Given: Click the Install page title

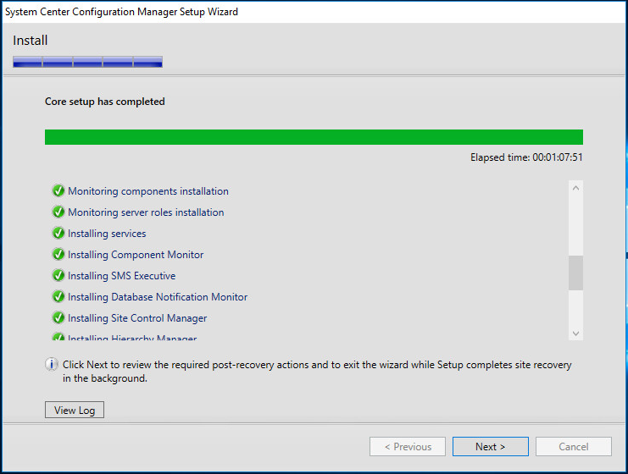Looking at the screenshot, I should (x=30, y=41).
